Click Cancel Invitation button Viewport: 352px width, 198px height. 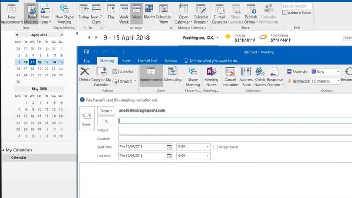click(230, 77)
